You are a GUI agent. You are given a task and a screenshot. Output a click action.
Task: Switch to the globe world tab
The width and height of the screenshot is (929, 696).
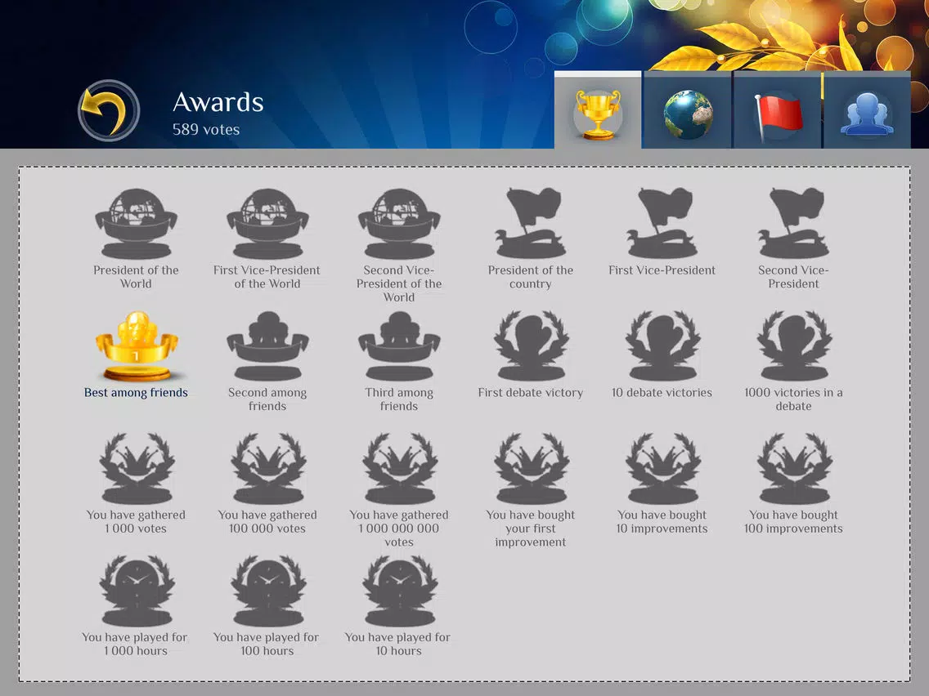(x=687, y=110)
